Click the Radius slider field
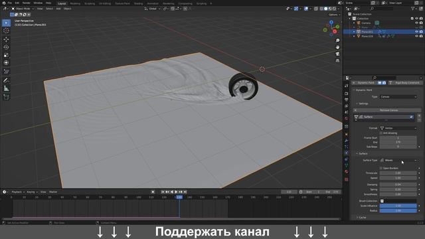The image size is (425, 239). pyautogui.click(x=398, y=210)
